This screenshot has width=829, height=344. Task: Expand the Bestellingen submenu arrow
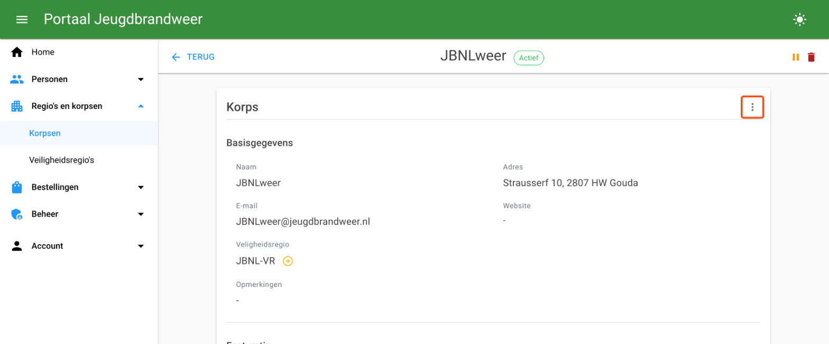pos(141,187)
